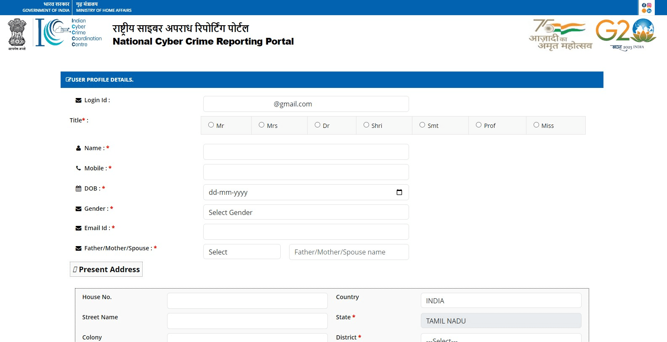Select the Mrs title radio button
667x342 pixels.
pyautogui.click(x=261, y=125)
